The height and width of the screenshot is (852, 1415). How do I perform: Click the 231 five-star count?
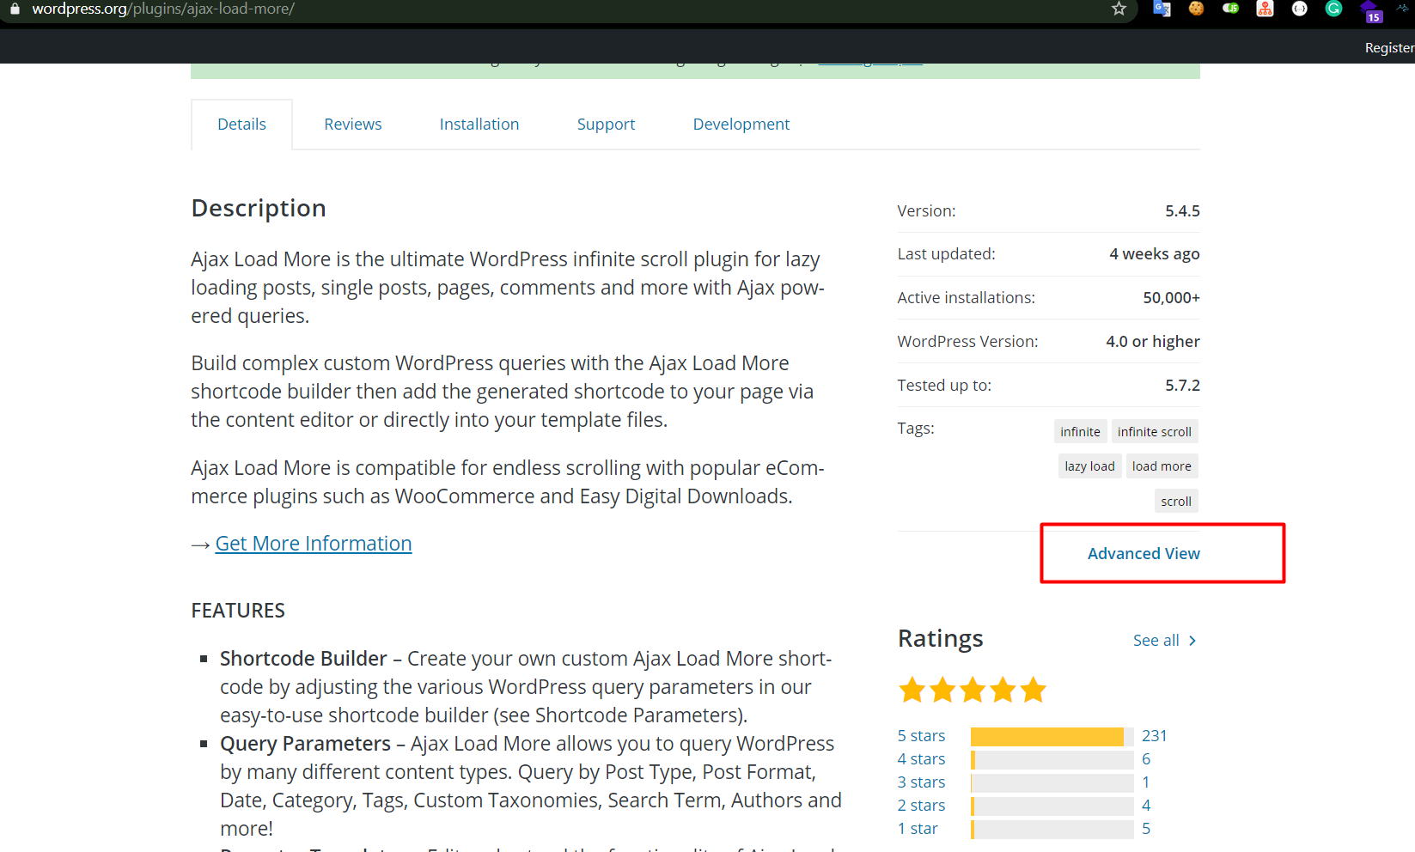[1155, 736]
